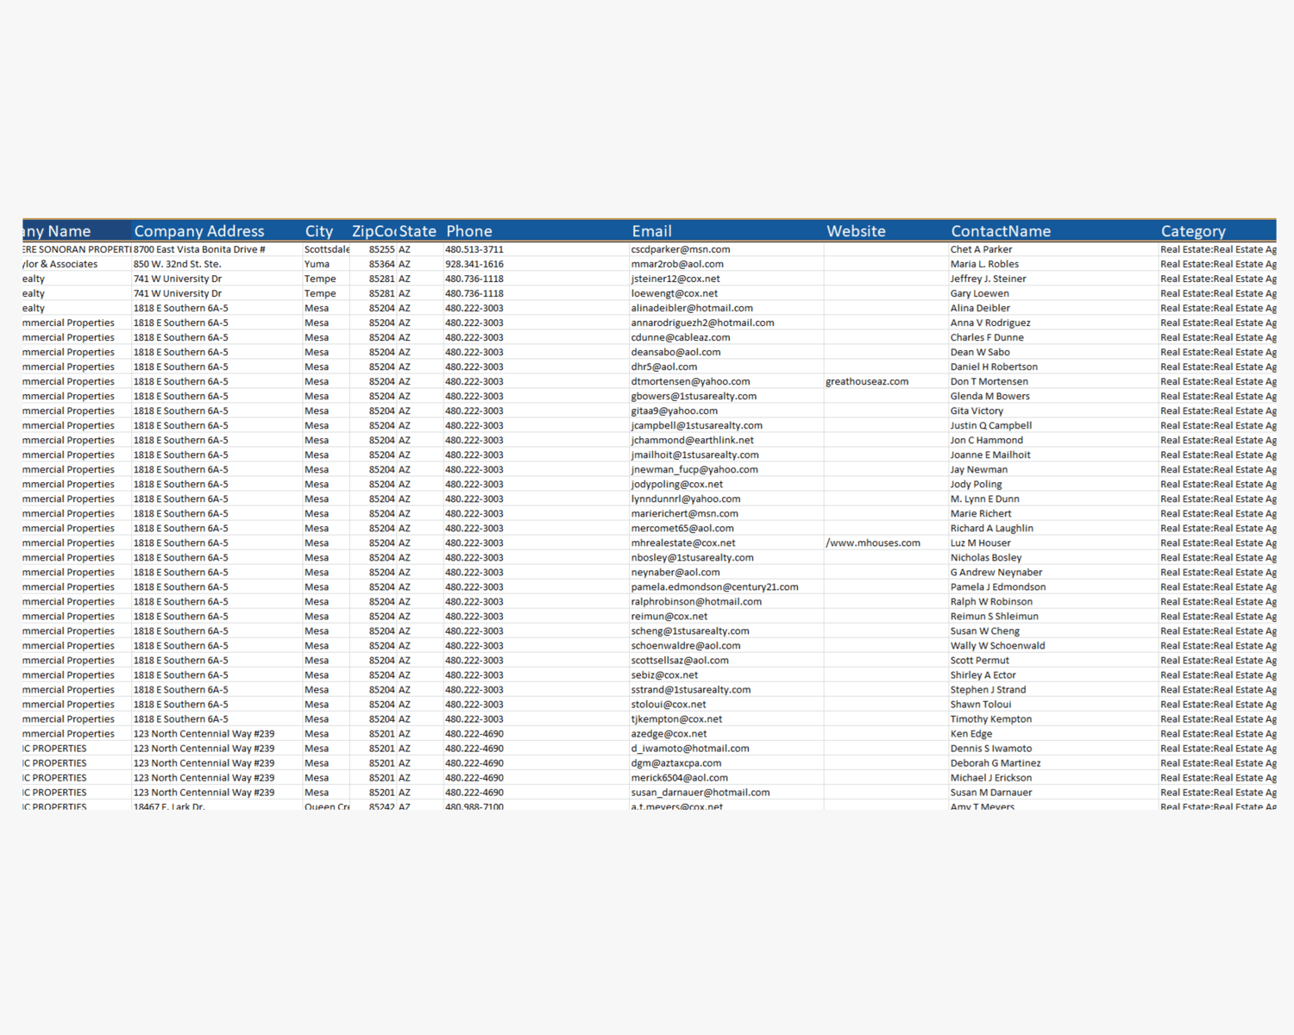The height and width of the screenshot is (1035, 1294).
Task: Select contact Timothy Kempton
Action: pyautogui.click(x=991, y=718)
